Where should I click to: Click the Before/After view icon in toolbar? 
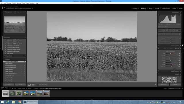point(33,85)
